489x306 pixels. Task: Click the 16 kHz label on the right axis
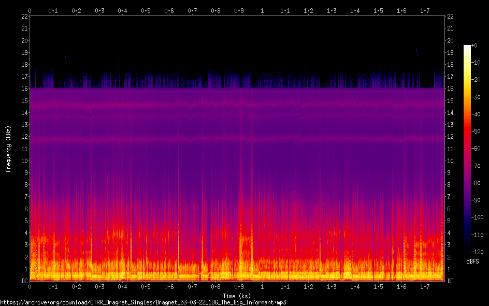(451, 89)
